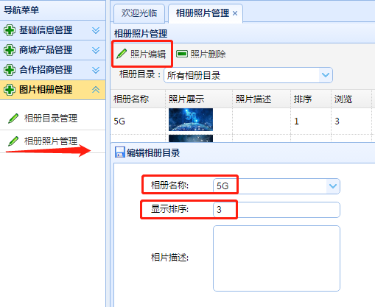This screenshot has height=307, width=375.
Task: Click the green plus icon beside 基础信息管理
Action: [10, 30]
